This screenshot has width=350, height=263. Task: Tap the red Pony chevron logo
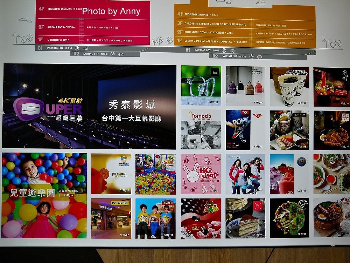click(x=257, y=115)
